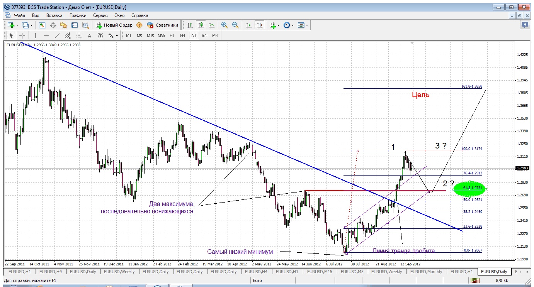534x287 pixels.
Task: Open new chart icon in toolbar
Action: pos(11,25)
